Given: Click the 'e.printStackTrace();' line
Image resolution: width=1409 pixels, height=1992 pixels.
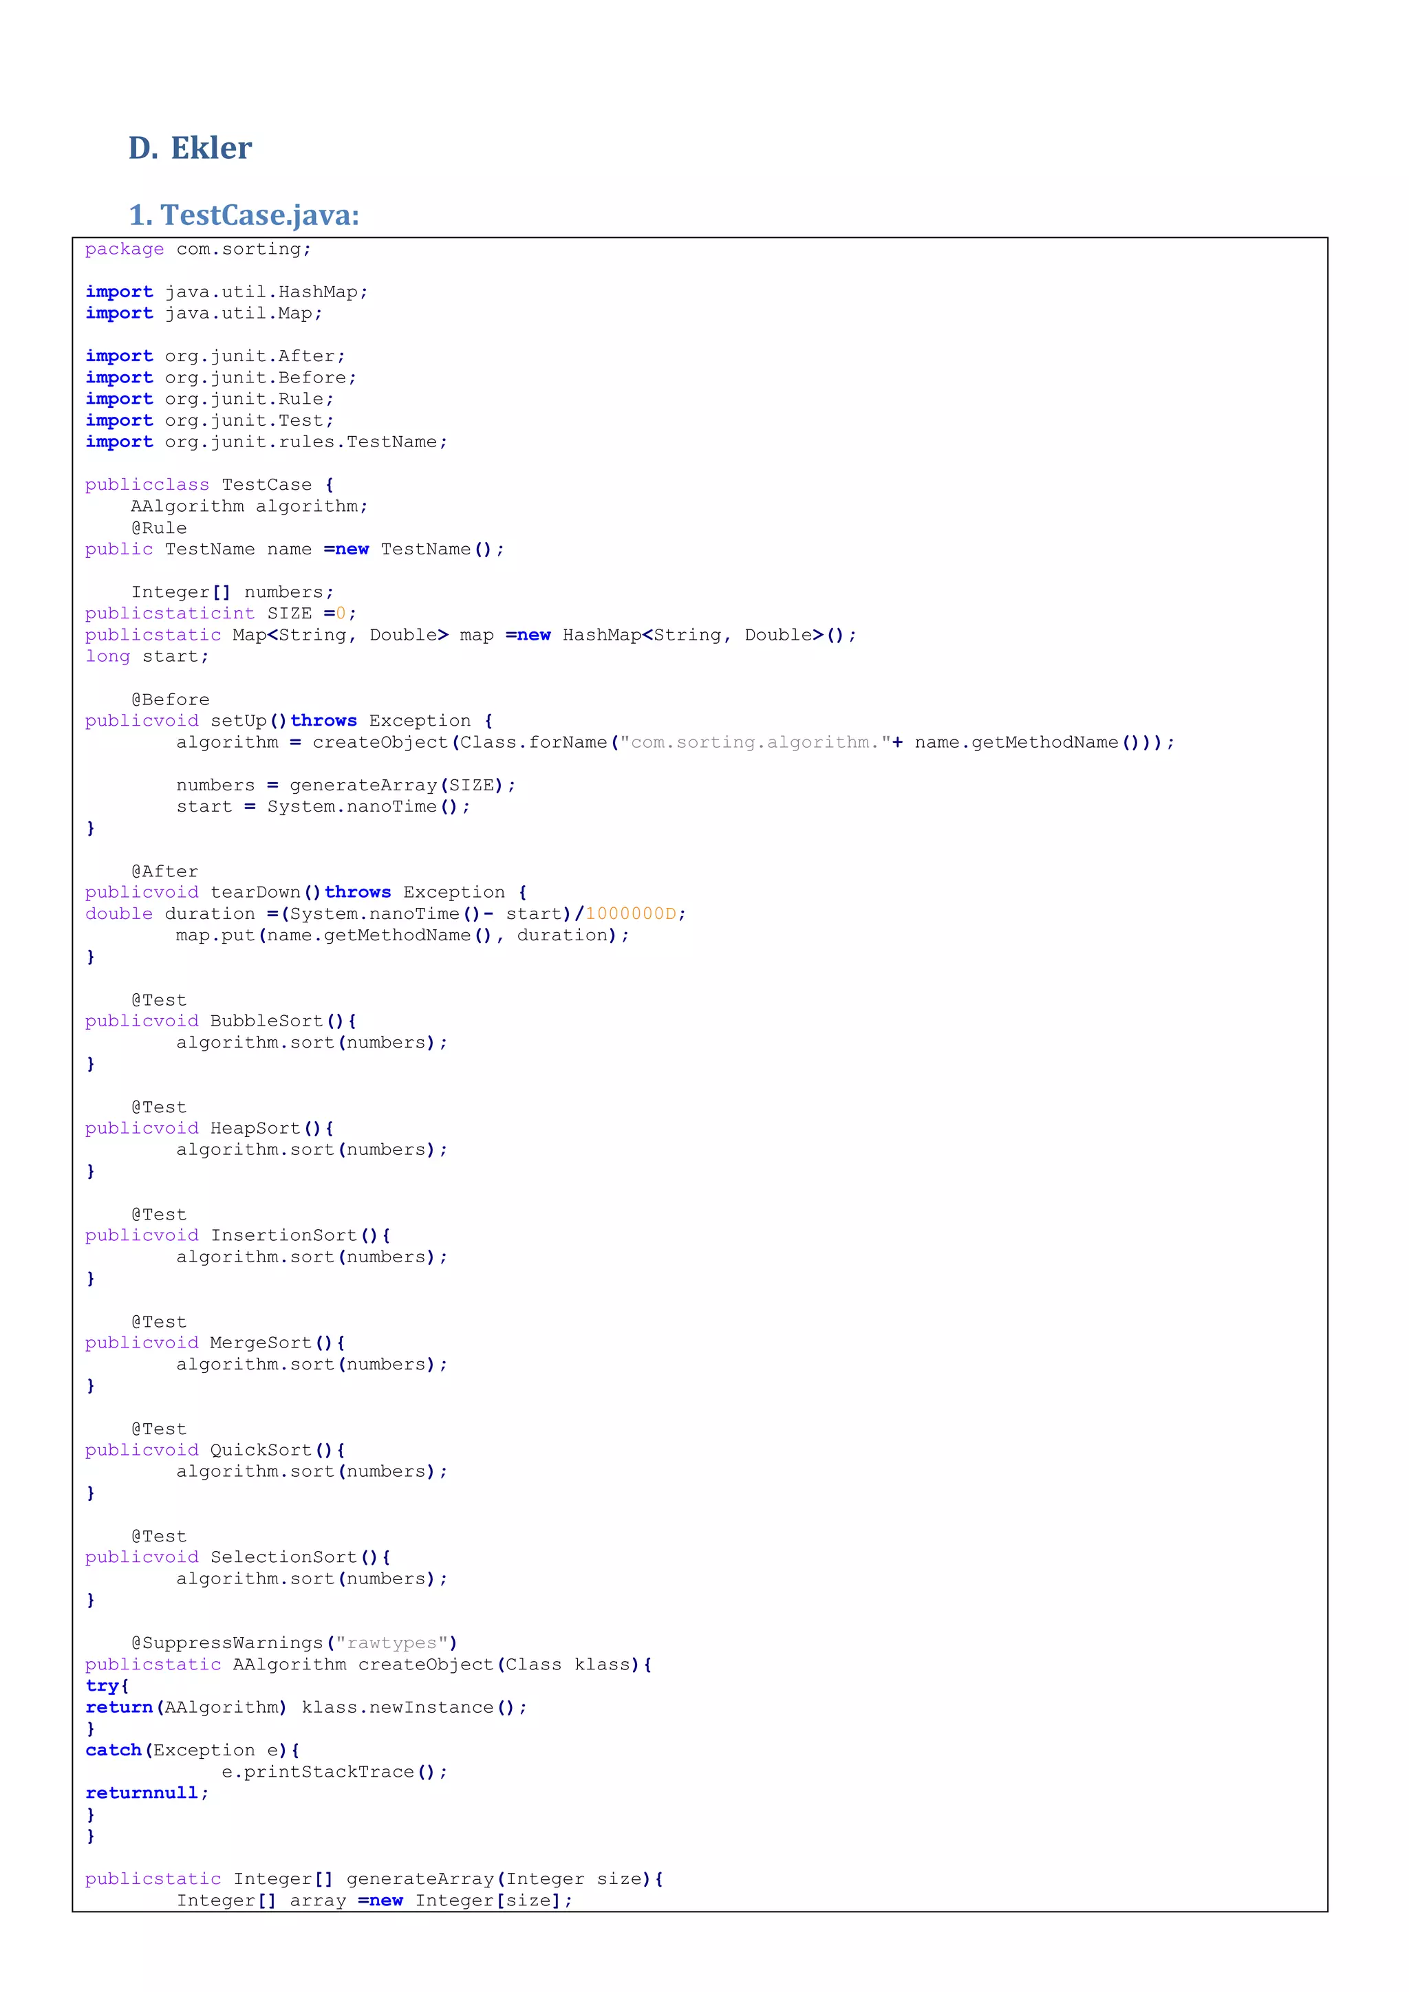Looking at the screenshot, I should (334, 1772).
